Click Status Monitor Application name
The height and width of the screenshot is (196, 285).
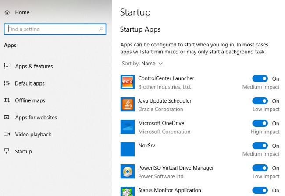tap(170, 190)
